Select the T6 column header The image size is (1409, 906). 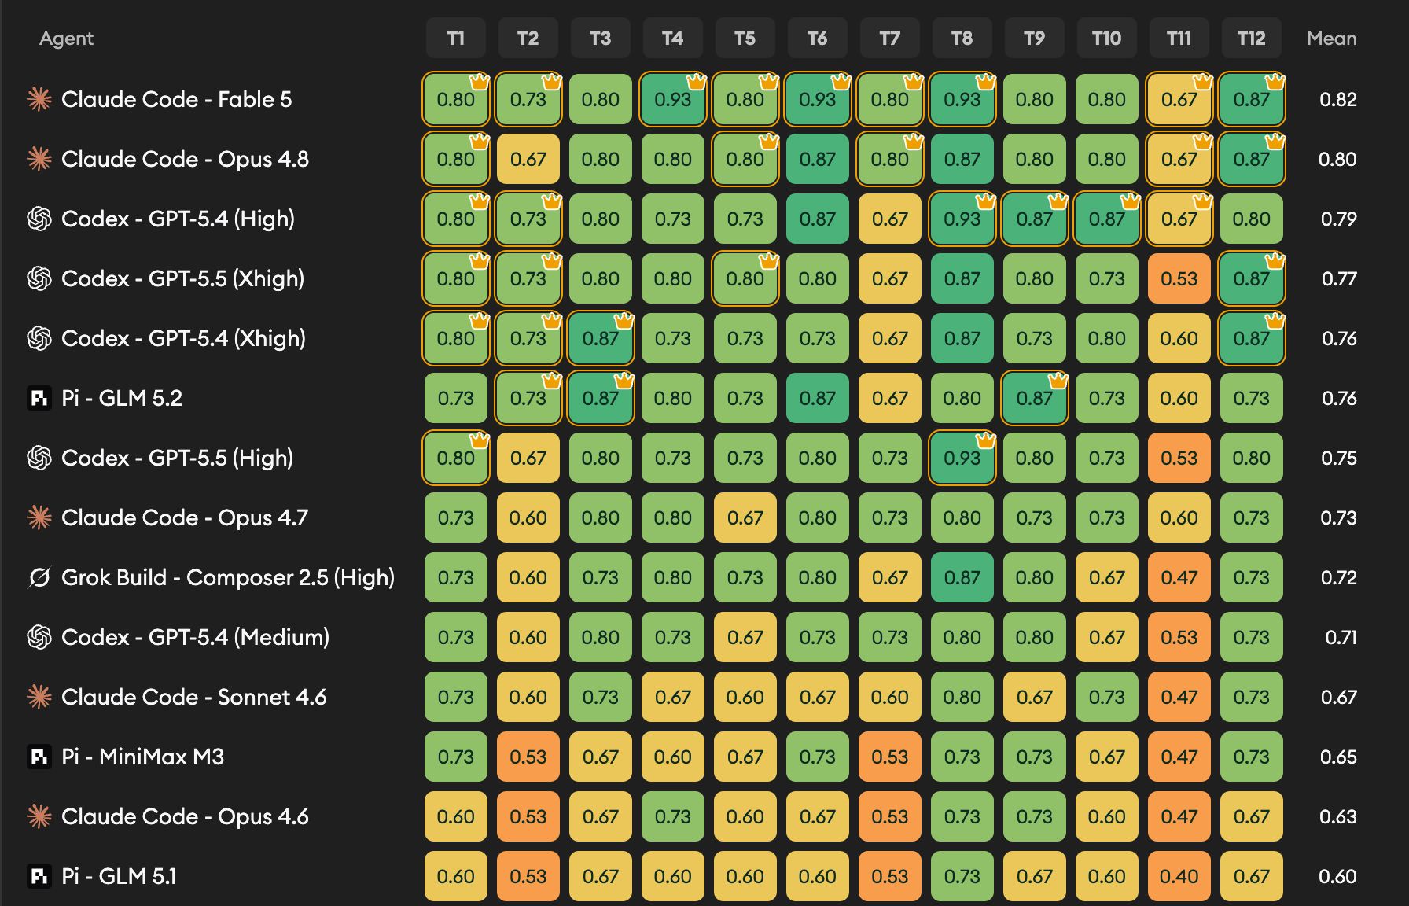point(818,38)
